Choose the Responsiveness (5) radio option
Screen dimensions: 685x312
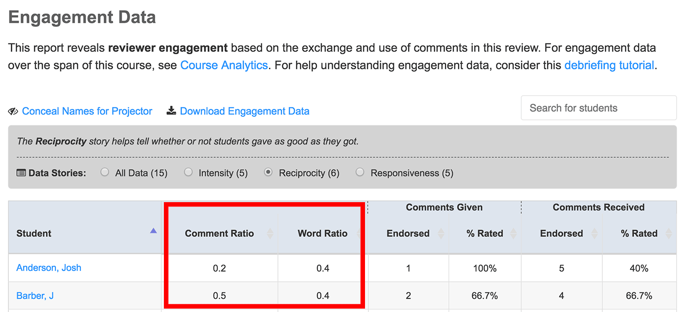(x=360, y=172)
